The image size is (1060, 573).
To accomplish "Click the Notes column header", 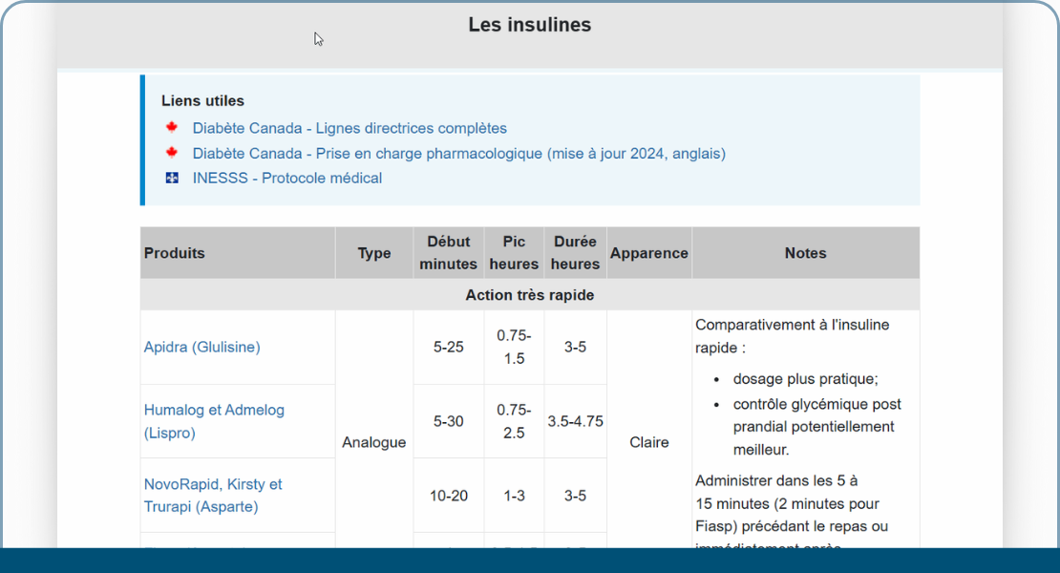I will tap(805, 252).
